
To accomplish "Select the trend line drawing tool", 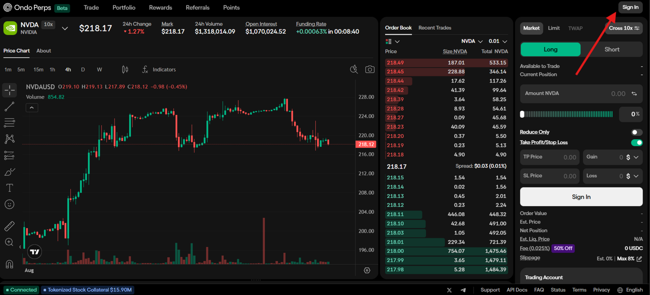I will [9, 107].
